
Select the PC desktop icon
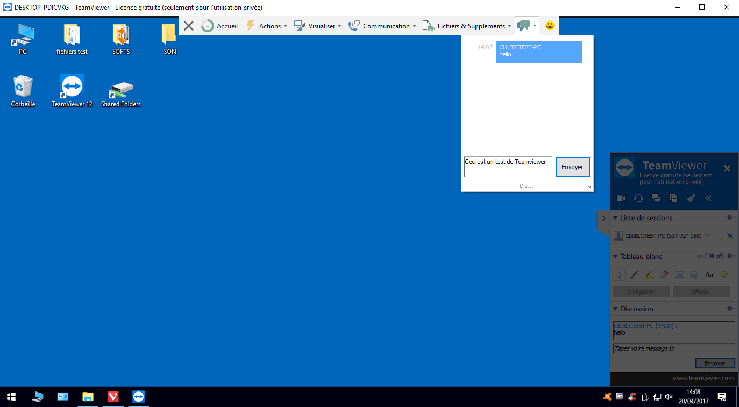23,40
